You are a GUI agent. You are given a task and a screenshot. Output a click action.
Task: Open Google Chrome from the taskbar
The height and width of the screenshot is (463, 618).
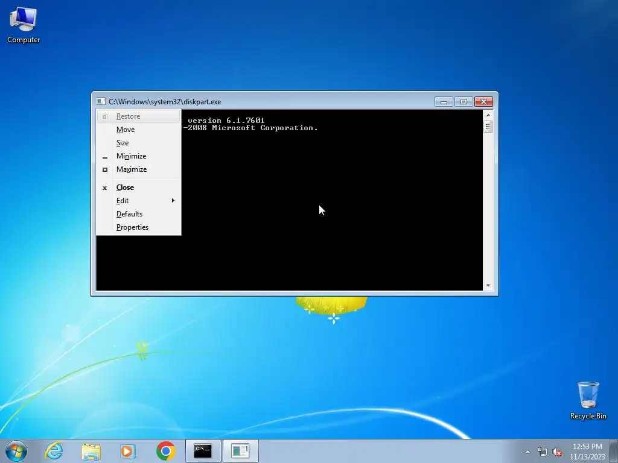pyautogui.click(x=166, y=451)
